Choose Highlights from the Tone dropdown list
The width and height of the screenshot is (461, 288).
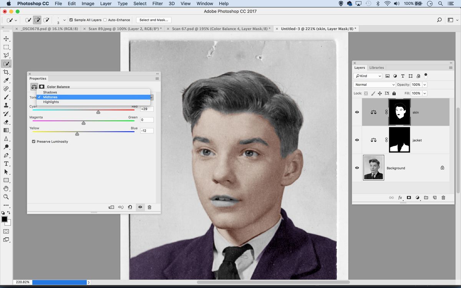(x=51, y=102)
